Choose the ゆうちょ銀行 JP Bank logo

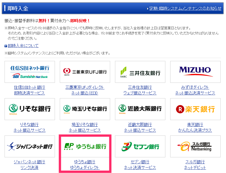85,147
